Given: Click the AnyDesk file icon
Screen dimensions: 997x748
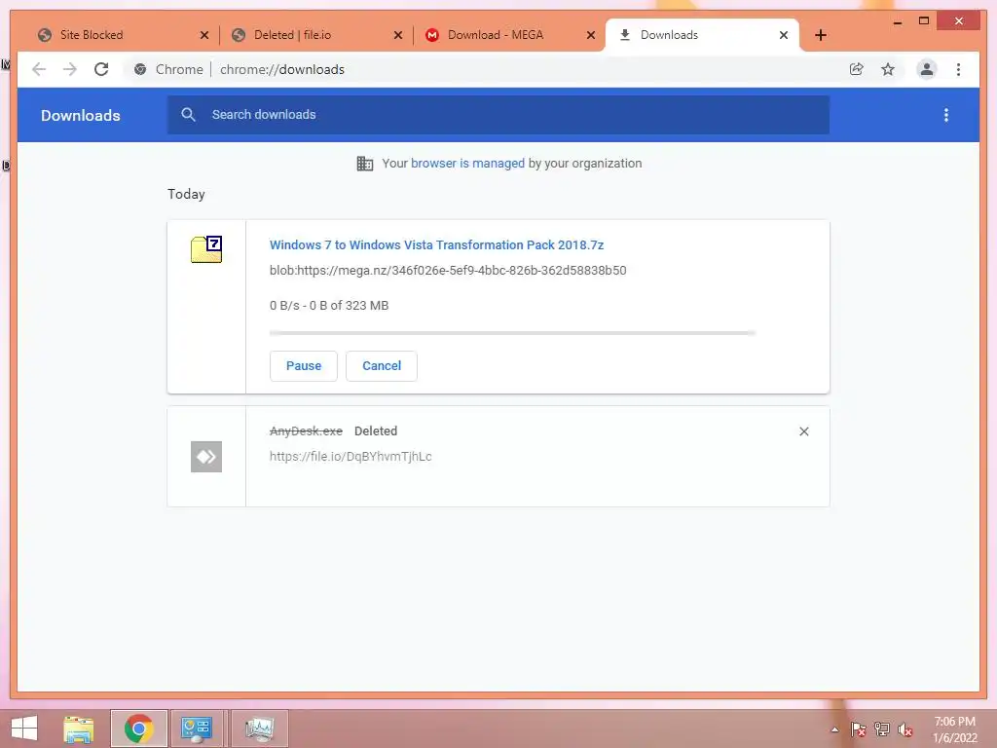Looking at the screenshot, I should click(206, 457).
